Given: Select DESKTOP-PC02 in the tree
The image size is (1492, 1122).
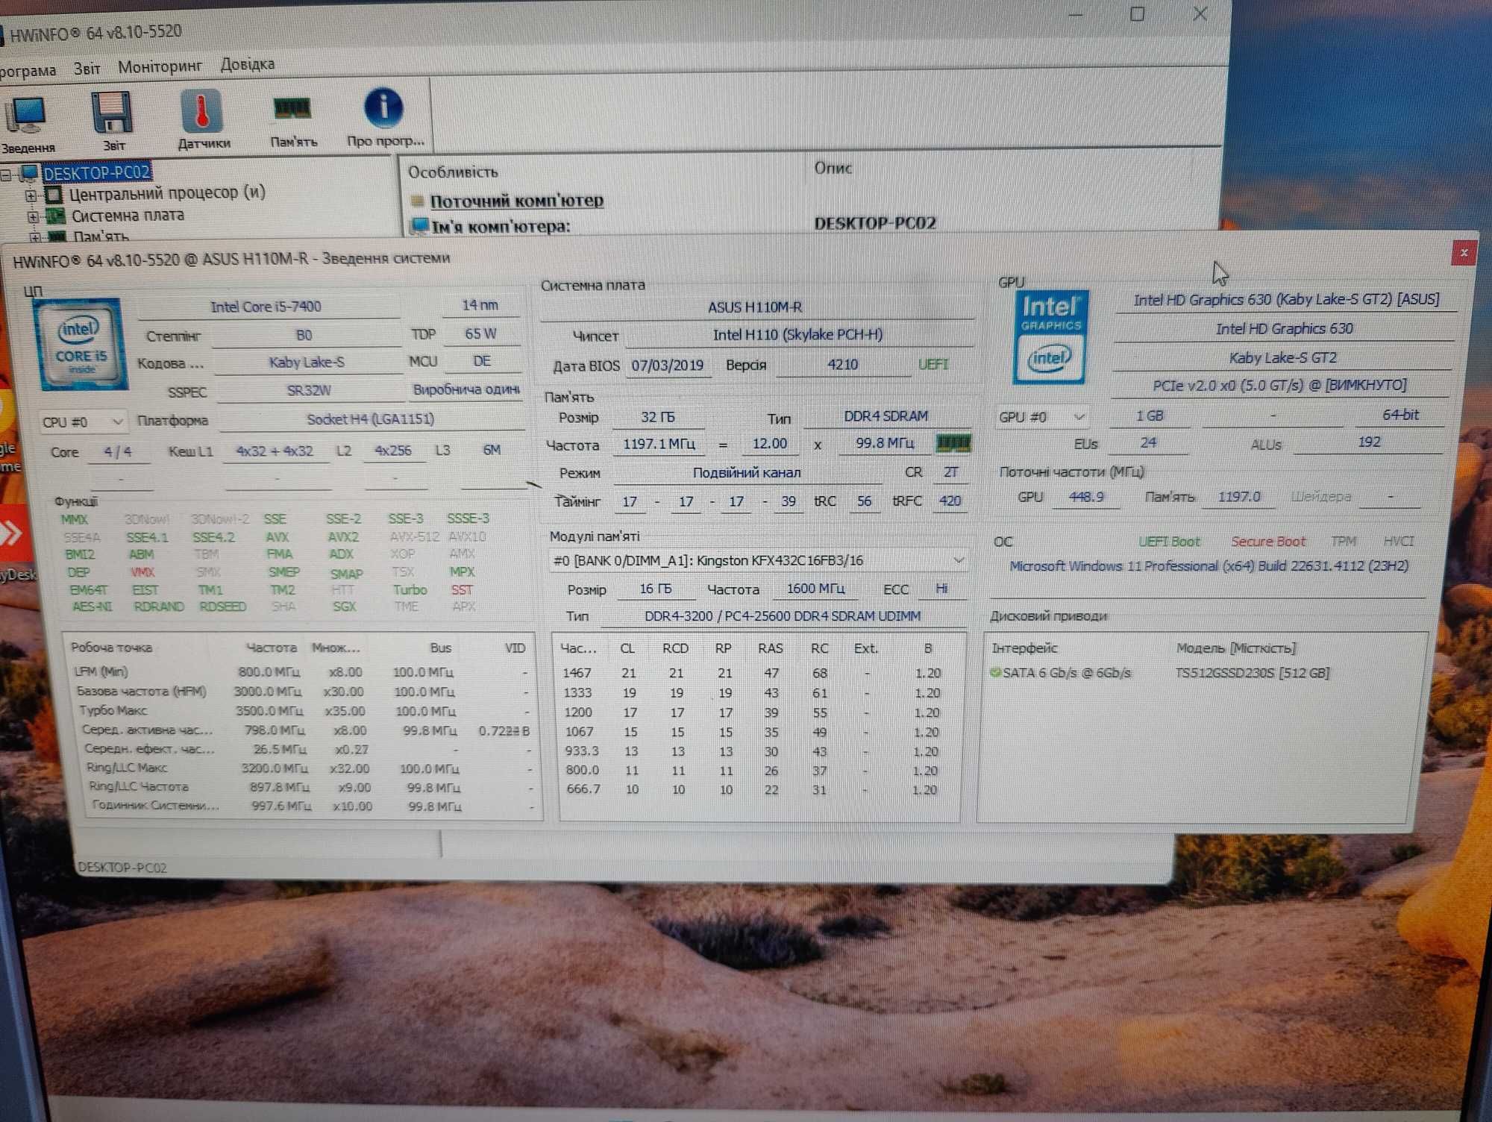Looking at the screenshot, I should click(96, 172).
